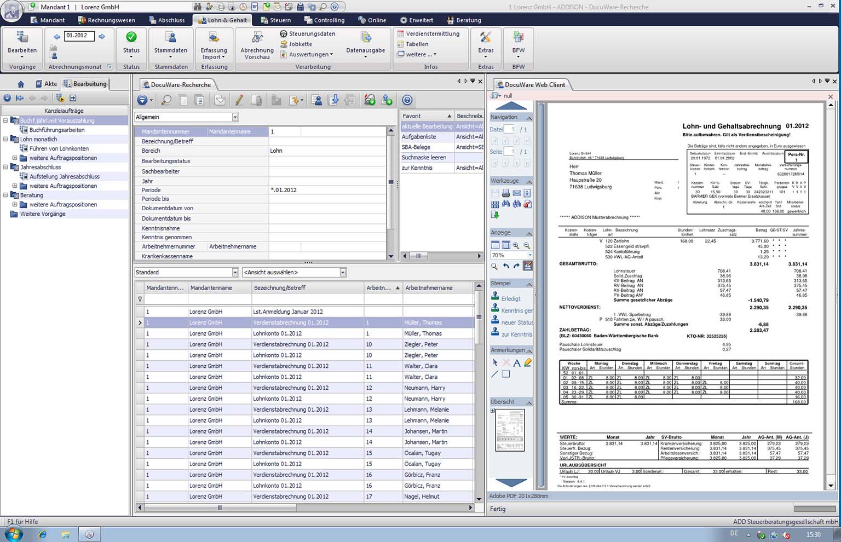Viewport: 841px width, 542px height.
Task: Select the yellow highlighter annotation tool
Action: pos(528,363)
